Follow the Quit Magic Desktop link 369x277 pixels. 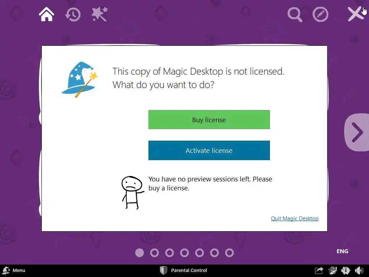(x=295, y=219)
